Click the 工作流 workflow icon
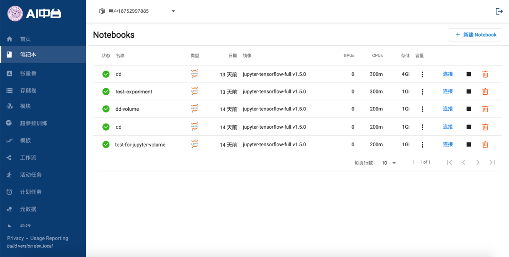This screenshot has width=509, height=257. (9, 158)
